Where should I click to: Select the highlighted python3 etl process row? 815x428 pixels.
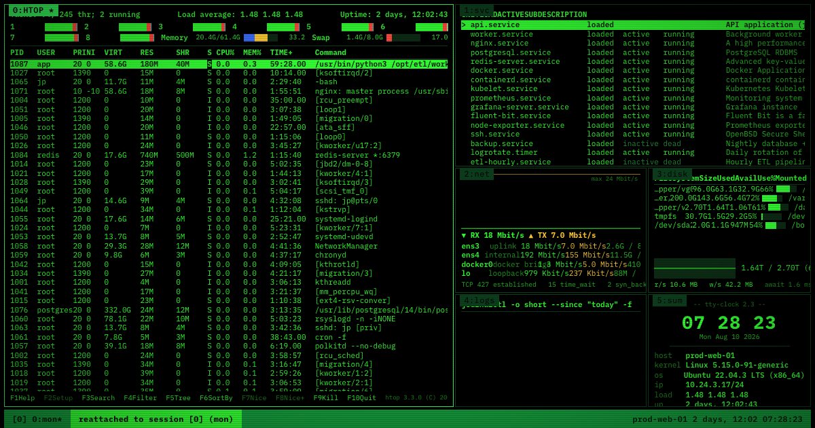tap(229, 64)
